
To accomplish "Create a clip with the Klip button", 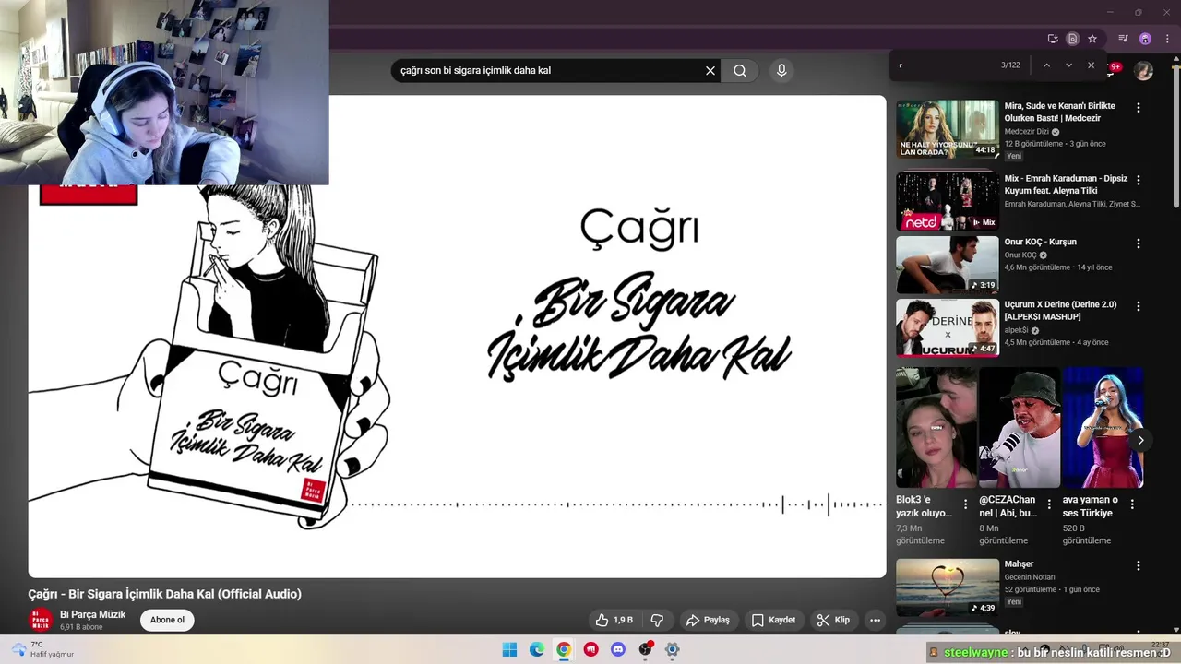I will pos(833,620).
